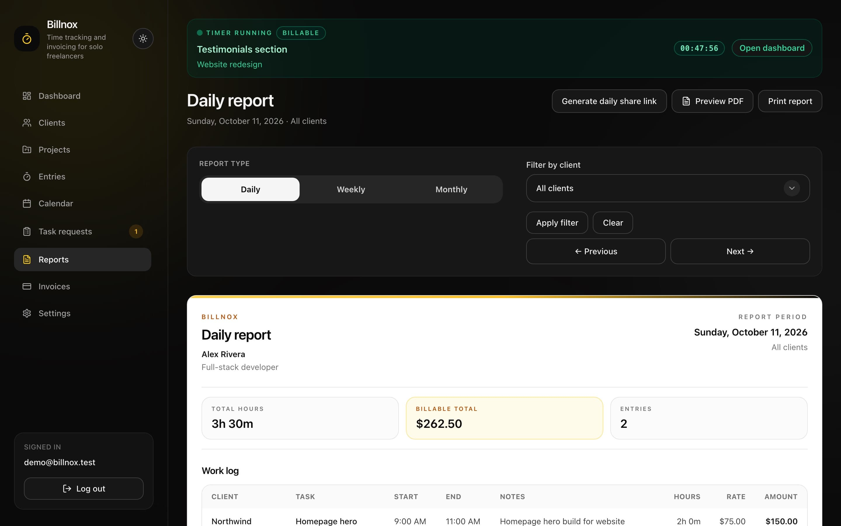This screenshot has height=526, width=841.
Task: Open the Invoices section
Action: [x=83, y=286]
